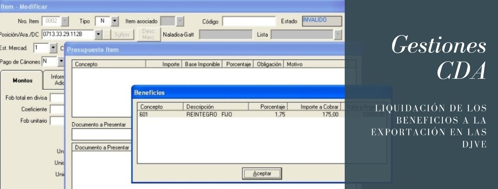Click Porcentaje column header in Beneficios
Screen dimensions: 498x189
pos(268,107)
